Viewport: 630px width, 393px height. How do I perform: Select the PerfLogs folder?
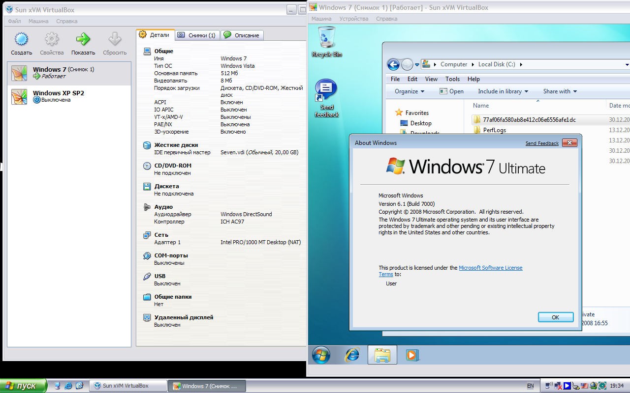(494, 130)
